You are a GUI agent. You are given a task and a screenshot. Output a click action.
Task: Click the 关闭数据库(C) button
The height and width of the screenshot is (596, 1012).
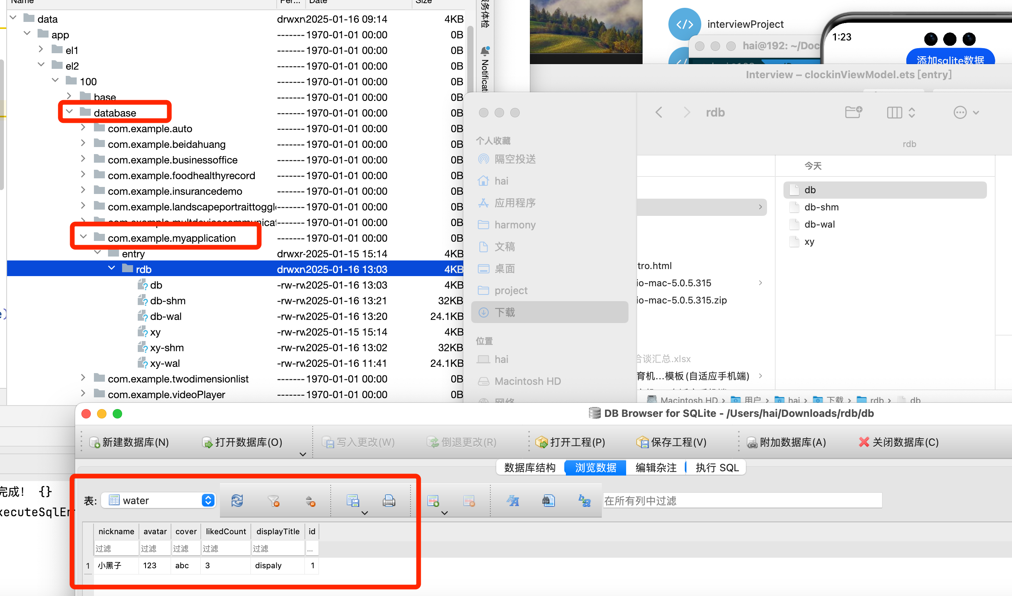(x=899, y=442)
